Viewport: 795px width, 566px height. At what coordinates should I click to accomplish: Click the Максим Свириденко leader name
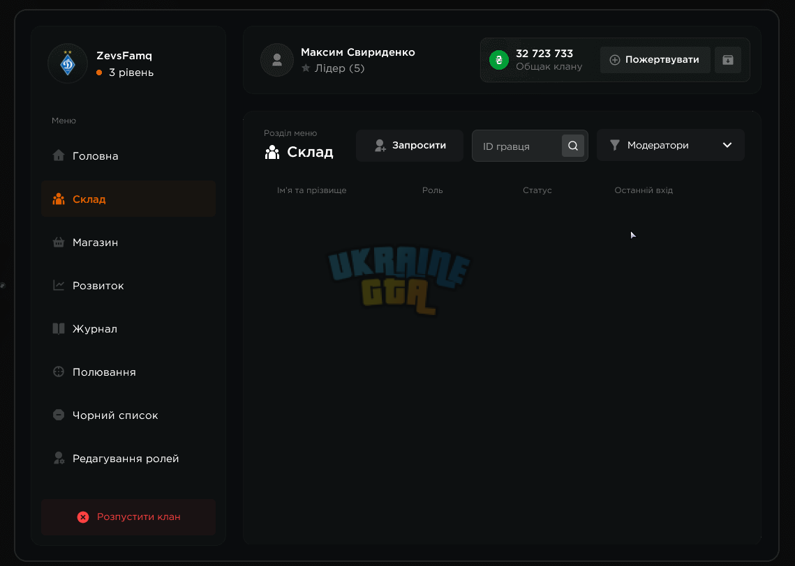[x=358, y=52]
